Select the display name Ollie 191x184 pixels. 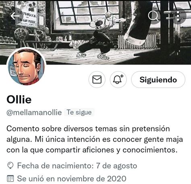coord(19,100)
